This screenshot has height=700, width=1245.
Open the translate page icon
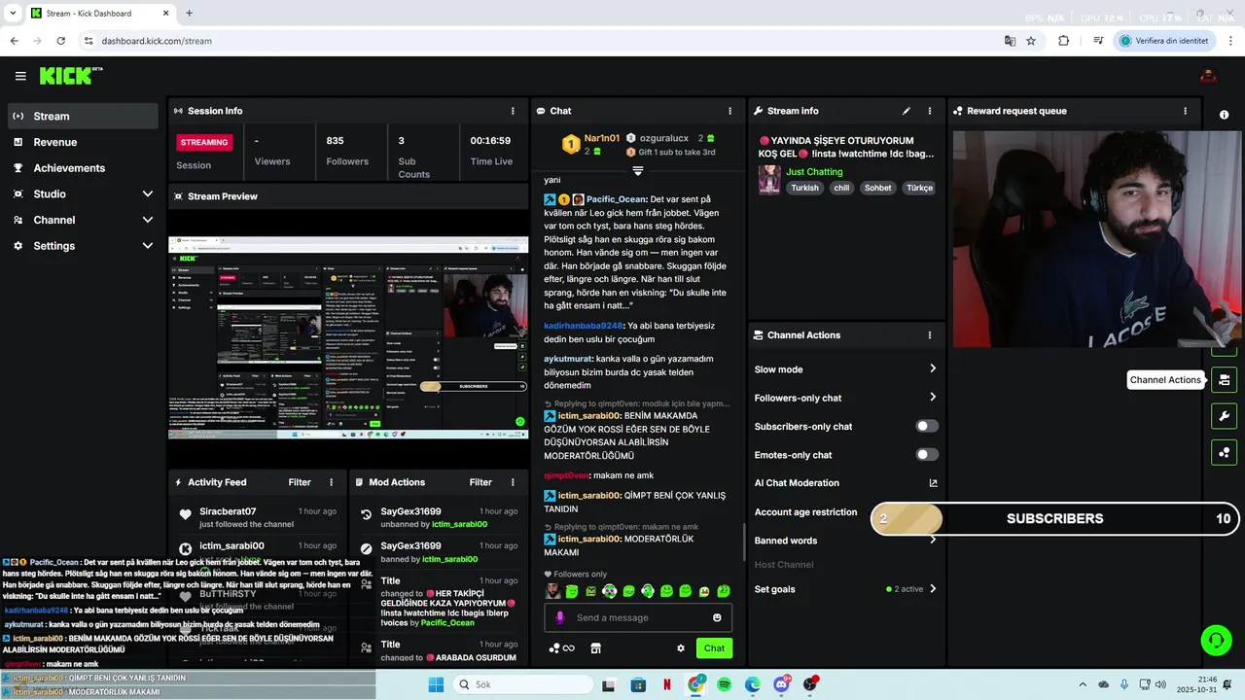click(x=1010, y=41)
